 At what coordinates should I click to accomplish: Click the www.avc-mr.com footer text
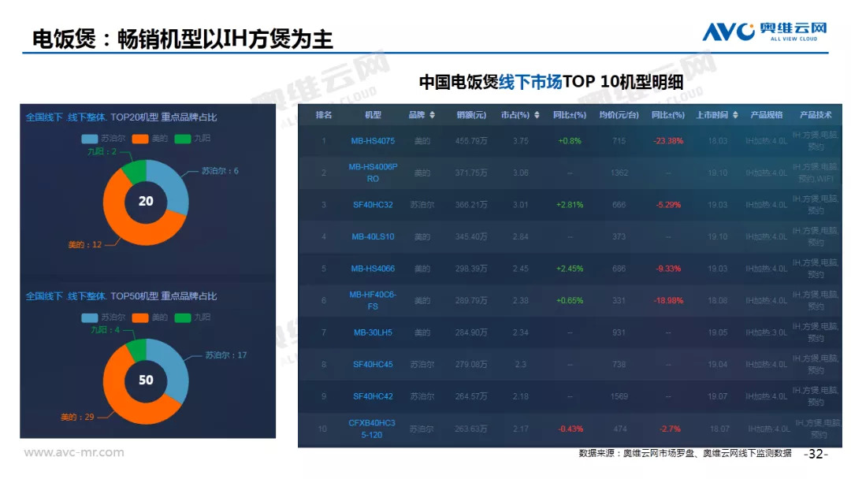click(74, 452)
